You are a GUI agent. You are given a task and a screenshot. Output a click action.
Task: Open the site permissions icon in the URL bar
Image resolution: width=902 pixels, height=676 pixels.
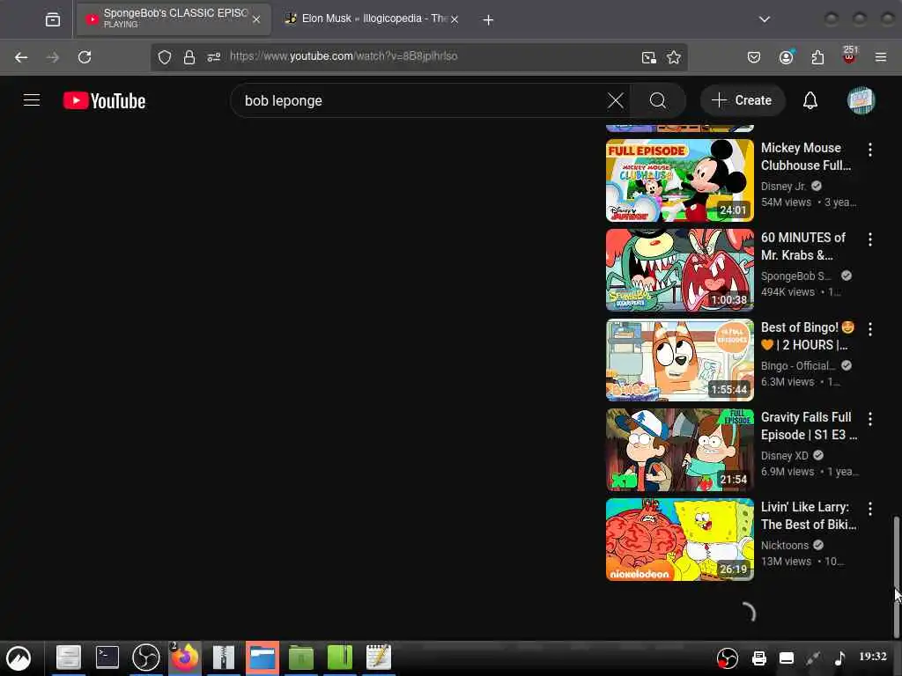(214, 57)
